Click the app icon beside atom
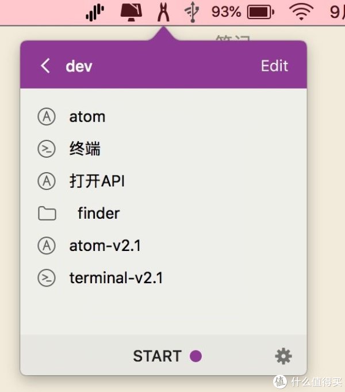The height and width of the screenshot is (392, 345). [x=46, y=117]
